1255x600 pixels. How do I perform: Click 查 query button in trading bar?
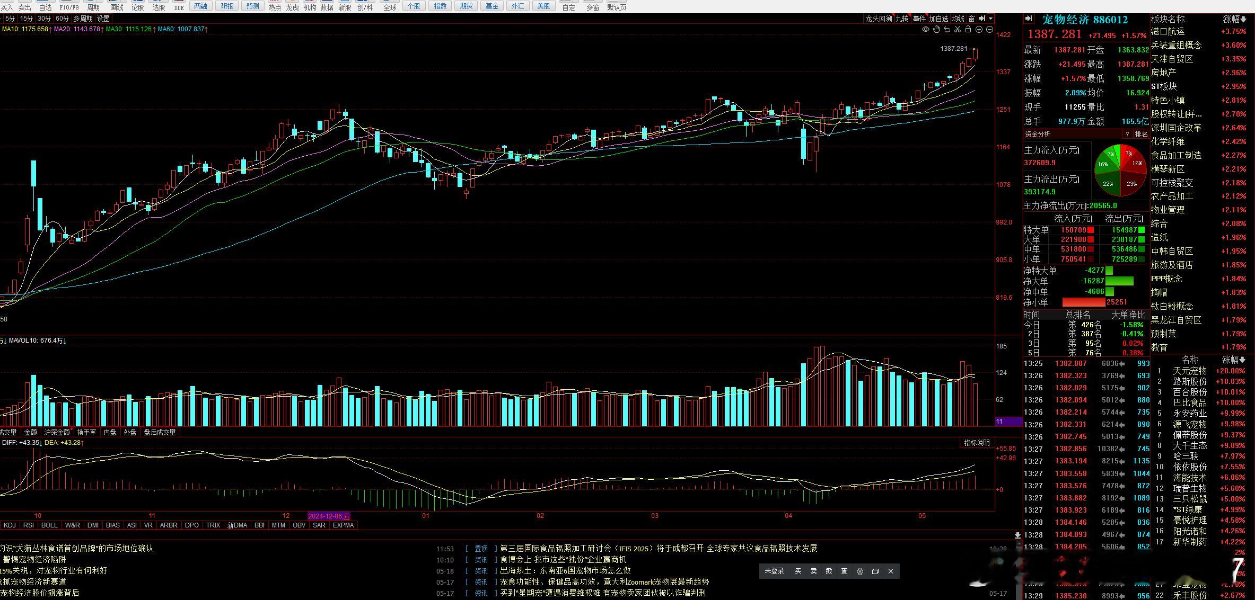(x=844, y=571)
